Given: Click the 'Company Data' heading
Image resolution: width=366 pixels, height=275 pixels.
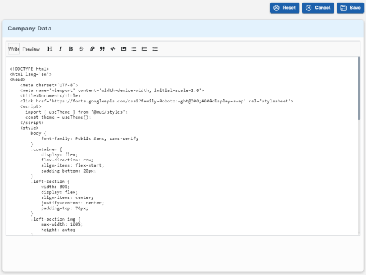Looking at the screenshot, I should [30, 29].
